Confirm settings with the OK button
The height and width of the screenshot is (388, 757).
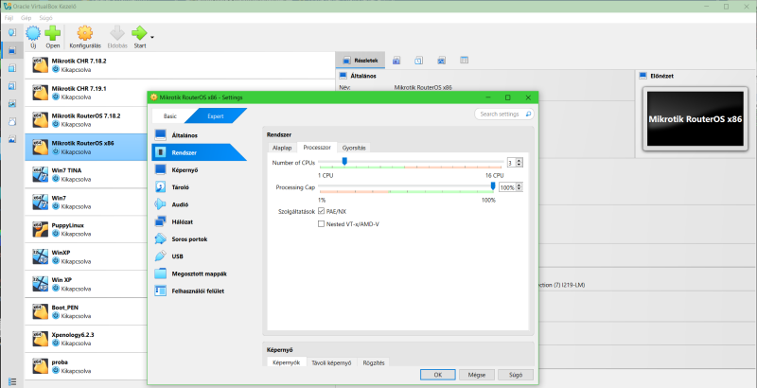[437, 375]
